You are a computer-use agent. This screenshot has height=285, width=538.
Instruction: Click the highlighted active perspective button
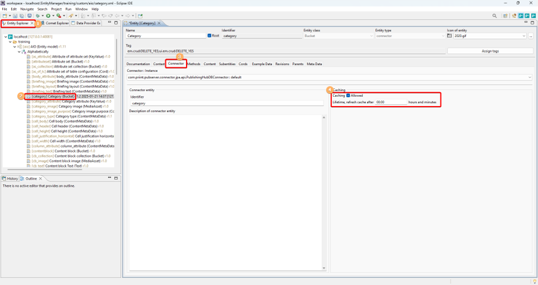[x=521, y=16]
